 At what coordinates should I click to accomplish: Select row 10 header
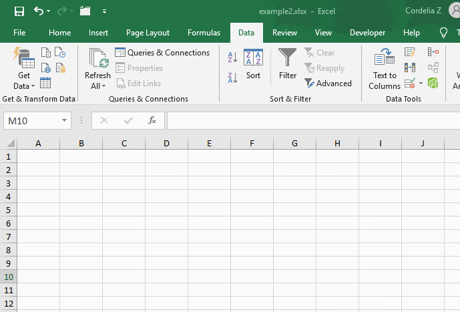8,277
